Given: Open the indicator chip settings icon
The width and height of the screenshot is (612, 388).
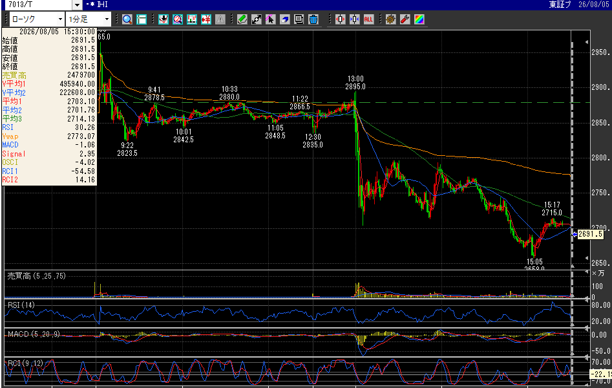Looking at the screenshot, I should pos(390,19).
